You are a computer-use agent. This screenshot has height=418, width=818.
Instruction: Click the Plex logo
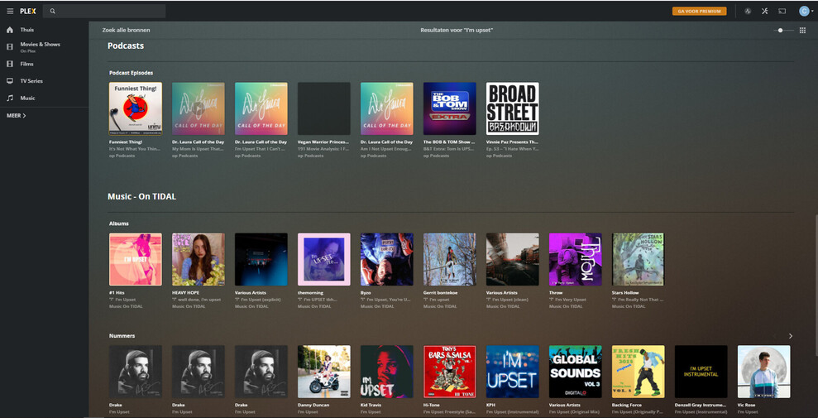coord(28,11)
